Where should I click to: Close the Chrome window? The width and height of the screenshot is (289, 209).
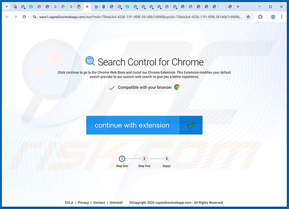pyautogui.click(x=281, y=7)
